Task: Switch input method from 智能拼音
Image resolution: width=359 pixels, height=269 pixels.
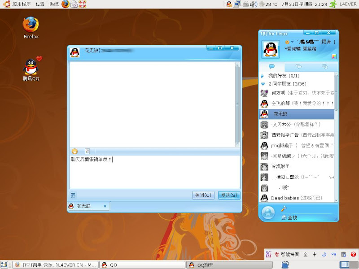Action: pos(287,254)
